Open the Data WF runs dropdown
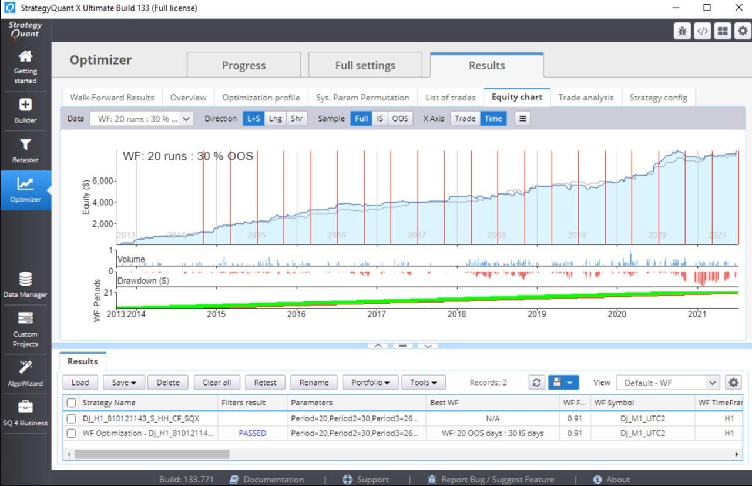Image resolution: width=752 pixels, height=486 pixels. [142, 119]
